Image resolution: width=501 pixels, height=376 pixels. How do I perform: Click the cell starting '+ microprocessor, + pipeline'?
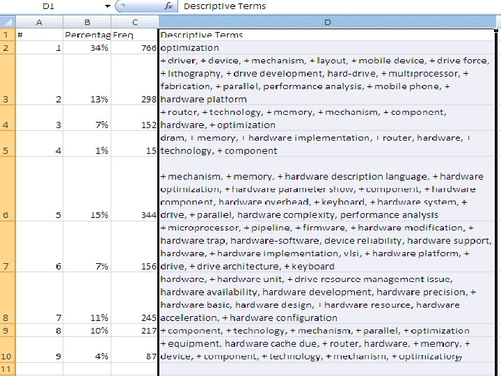click(x=327, y=246)
